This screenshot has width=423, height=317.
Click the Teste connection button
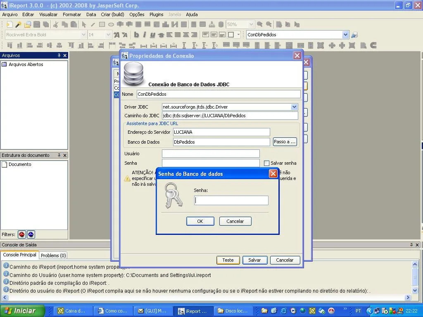click(x=228, y=260)
